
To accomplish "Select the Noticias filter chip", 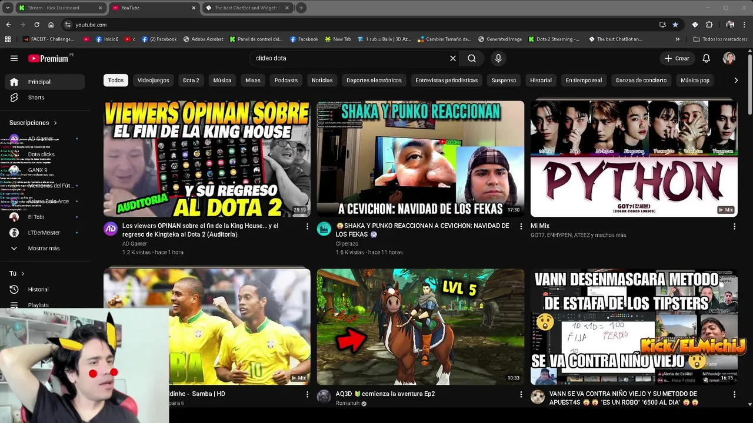I will pos(322,80).
